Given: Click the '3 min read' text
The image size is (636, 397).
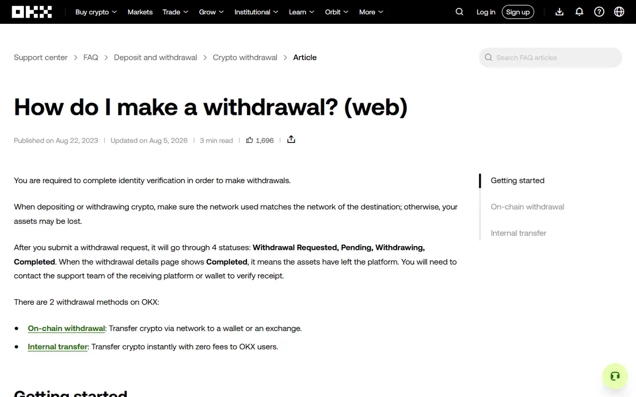Looking at the screenshot, I should [216, 140].
